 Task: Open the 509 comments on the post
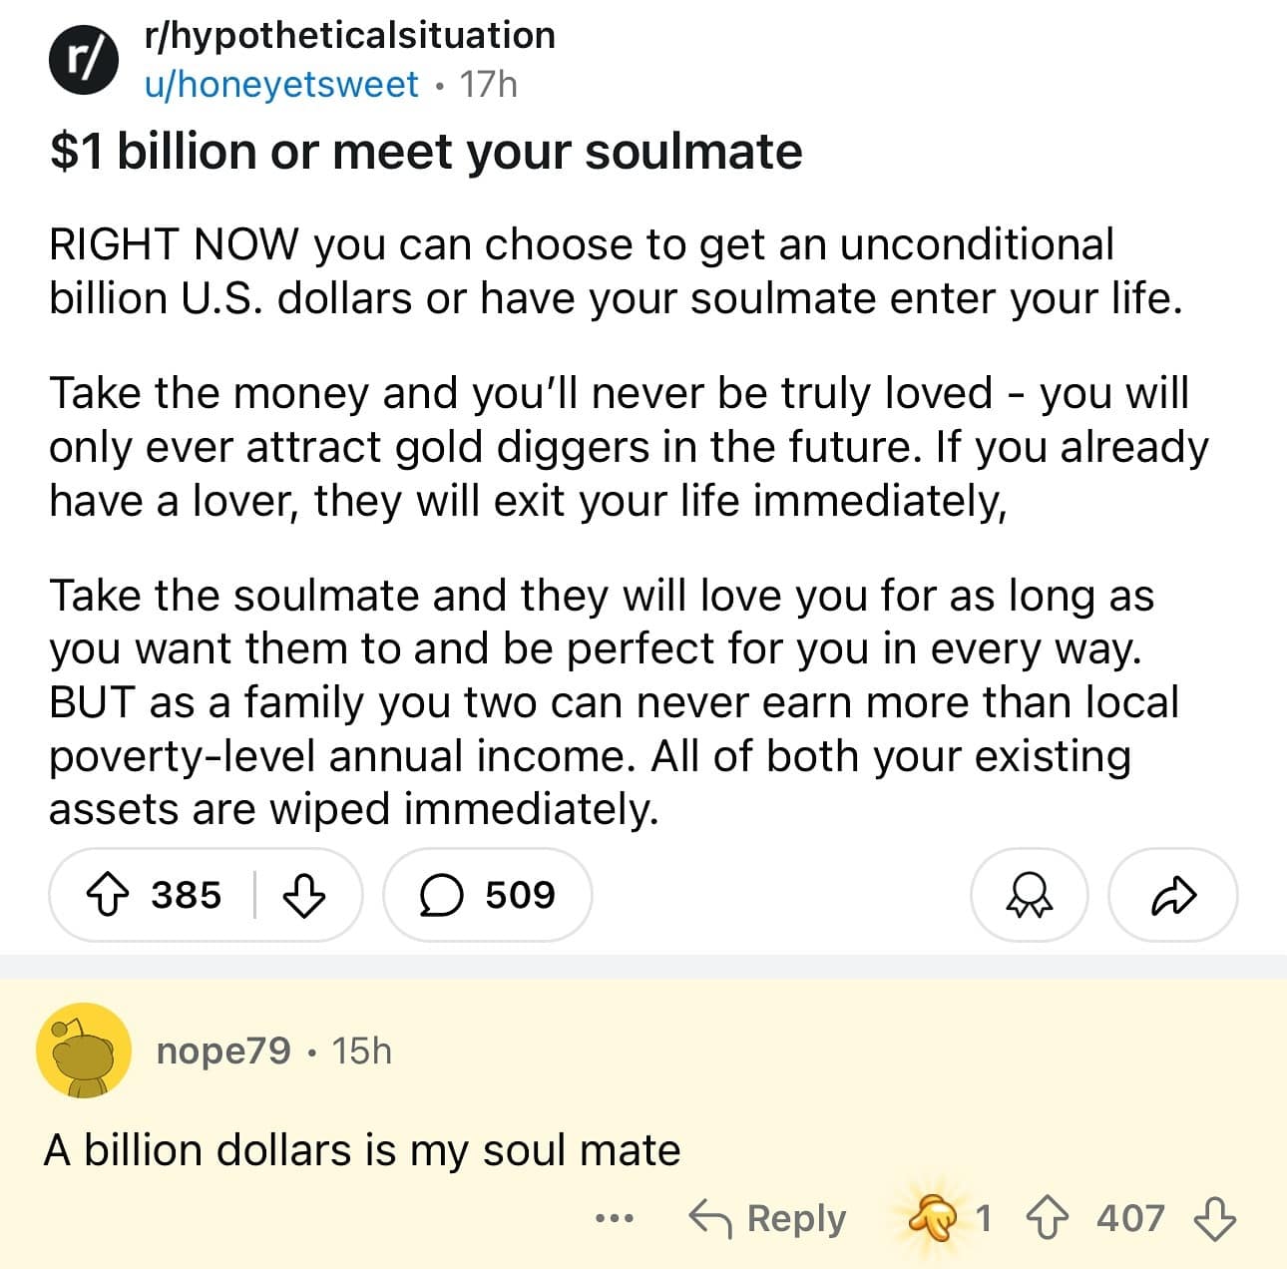coord(487,895)
